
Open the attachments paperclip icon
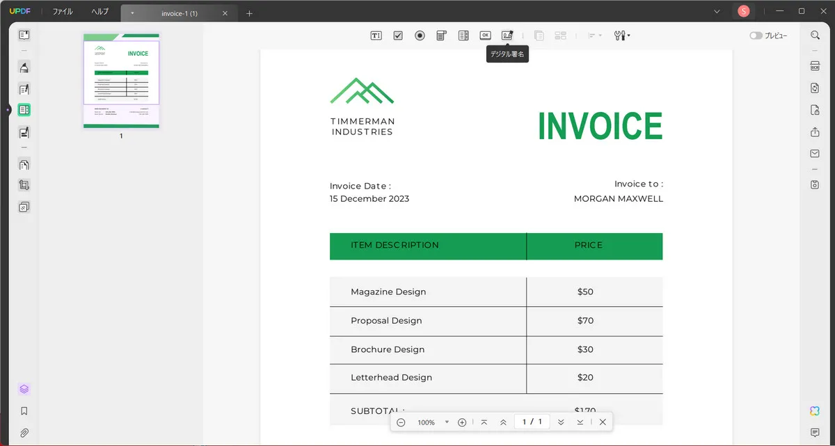tap(24, 433)
